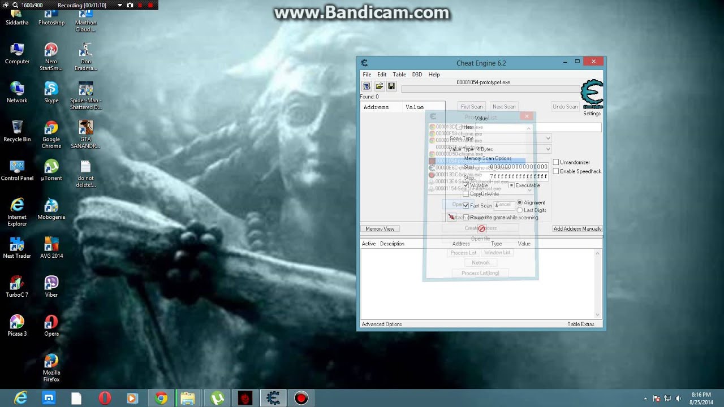
Task: Open the select-process computer icon in Cheat Engine
Action: point(367,86)
